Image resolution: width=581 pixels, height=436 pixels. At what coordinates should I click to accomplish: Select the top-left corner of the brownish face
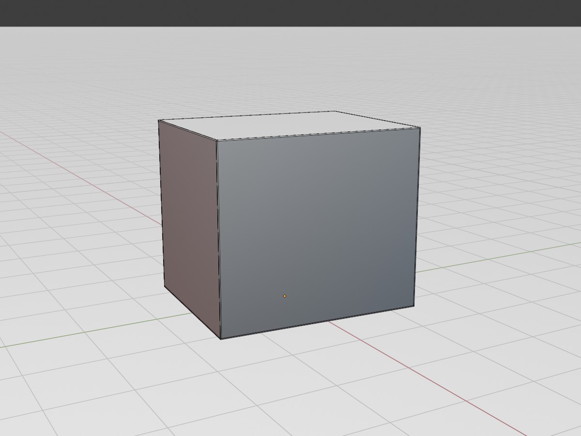(x=159, y=120)
